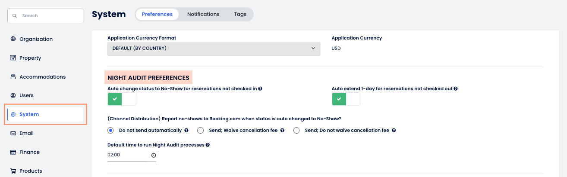Click the Property building icon

pos(13,58)
